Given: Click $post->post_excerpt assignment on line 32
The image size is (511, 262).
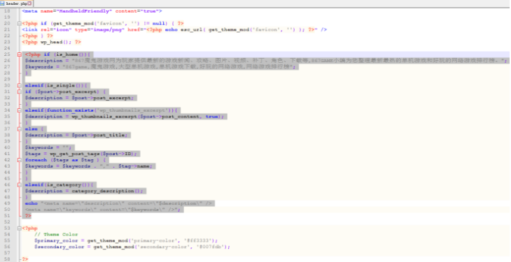Looking at the screenshot, I should coord(103,98).
